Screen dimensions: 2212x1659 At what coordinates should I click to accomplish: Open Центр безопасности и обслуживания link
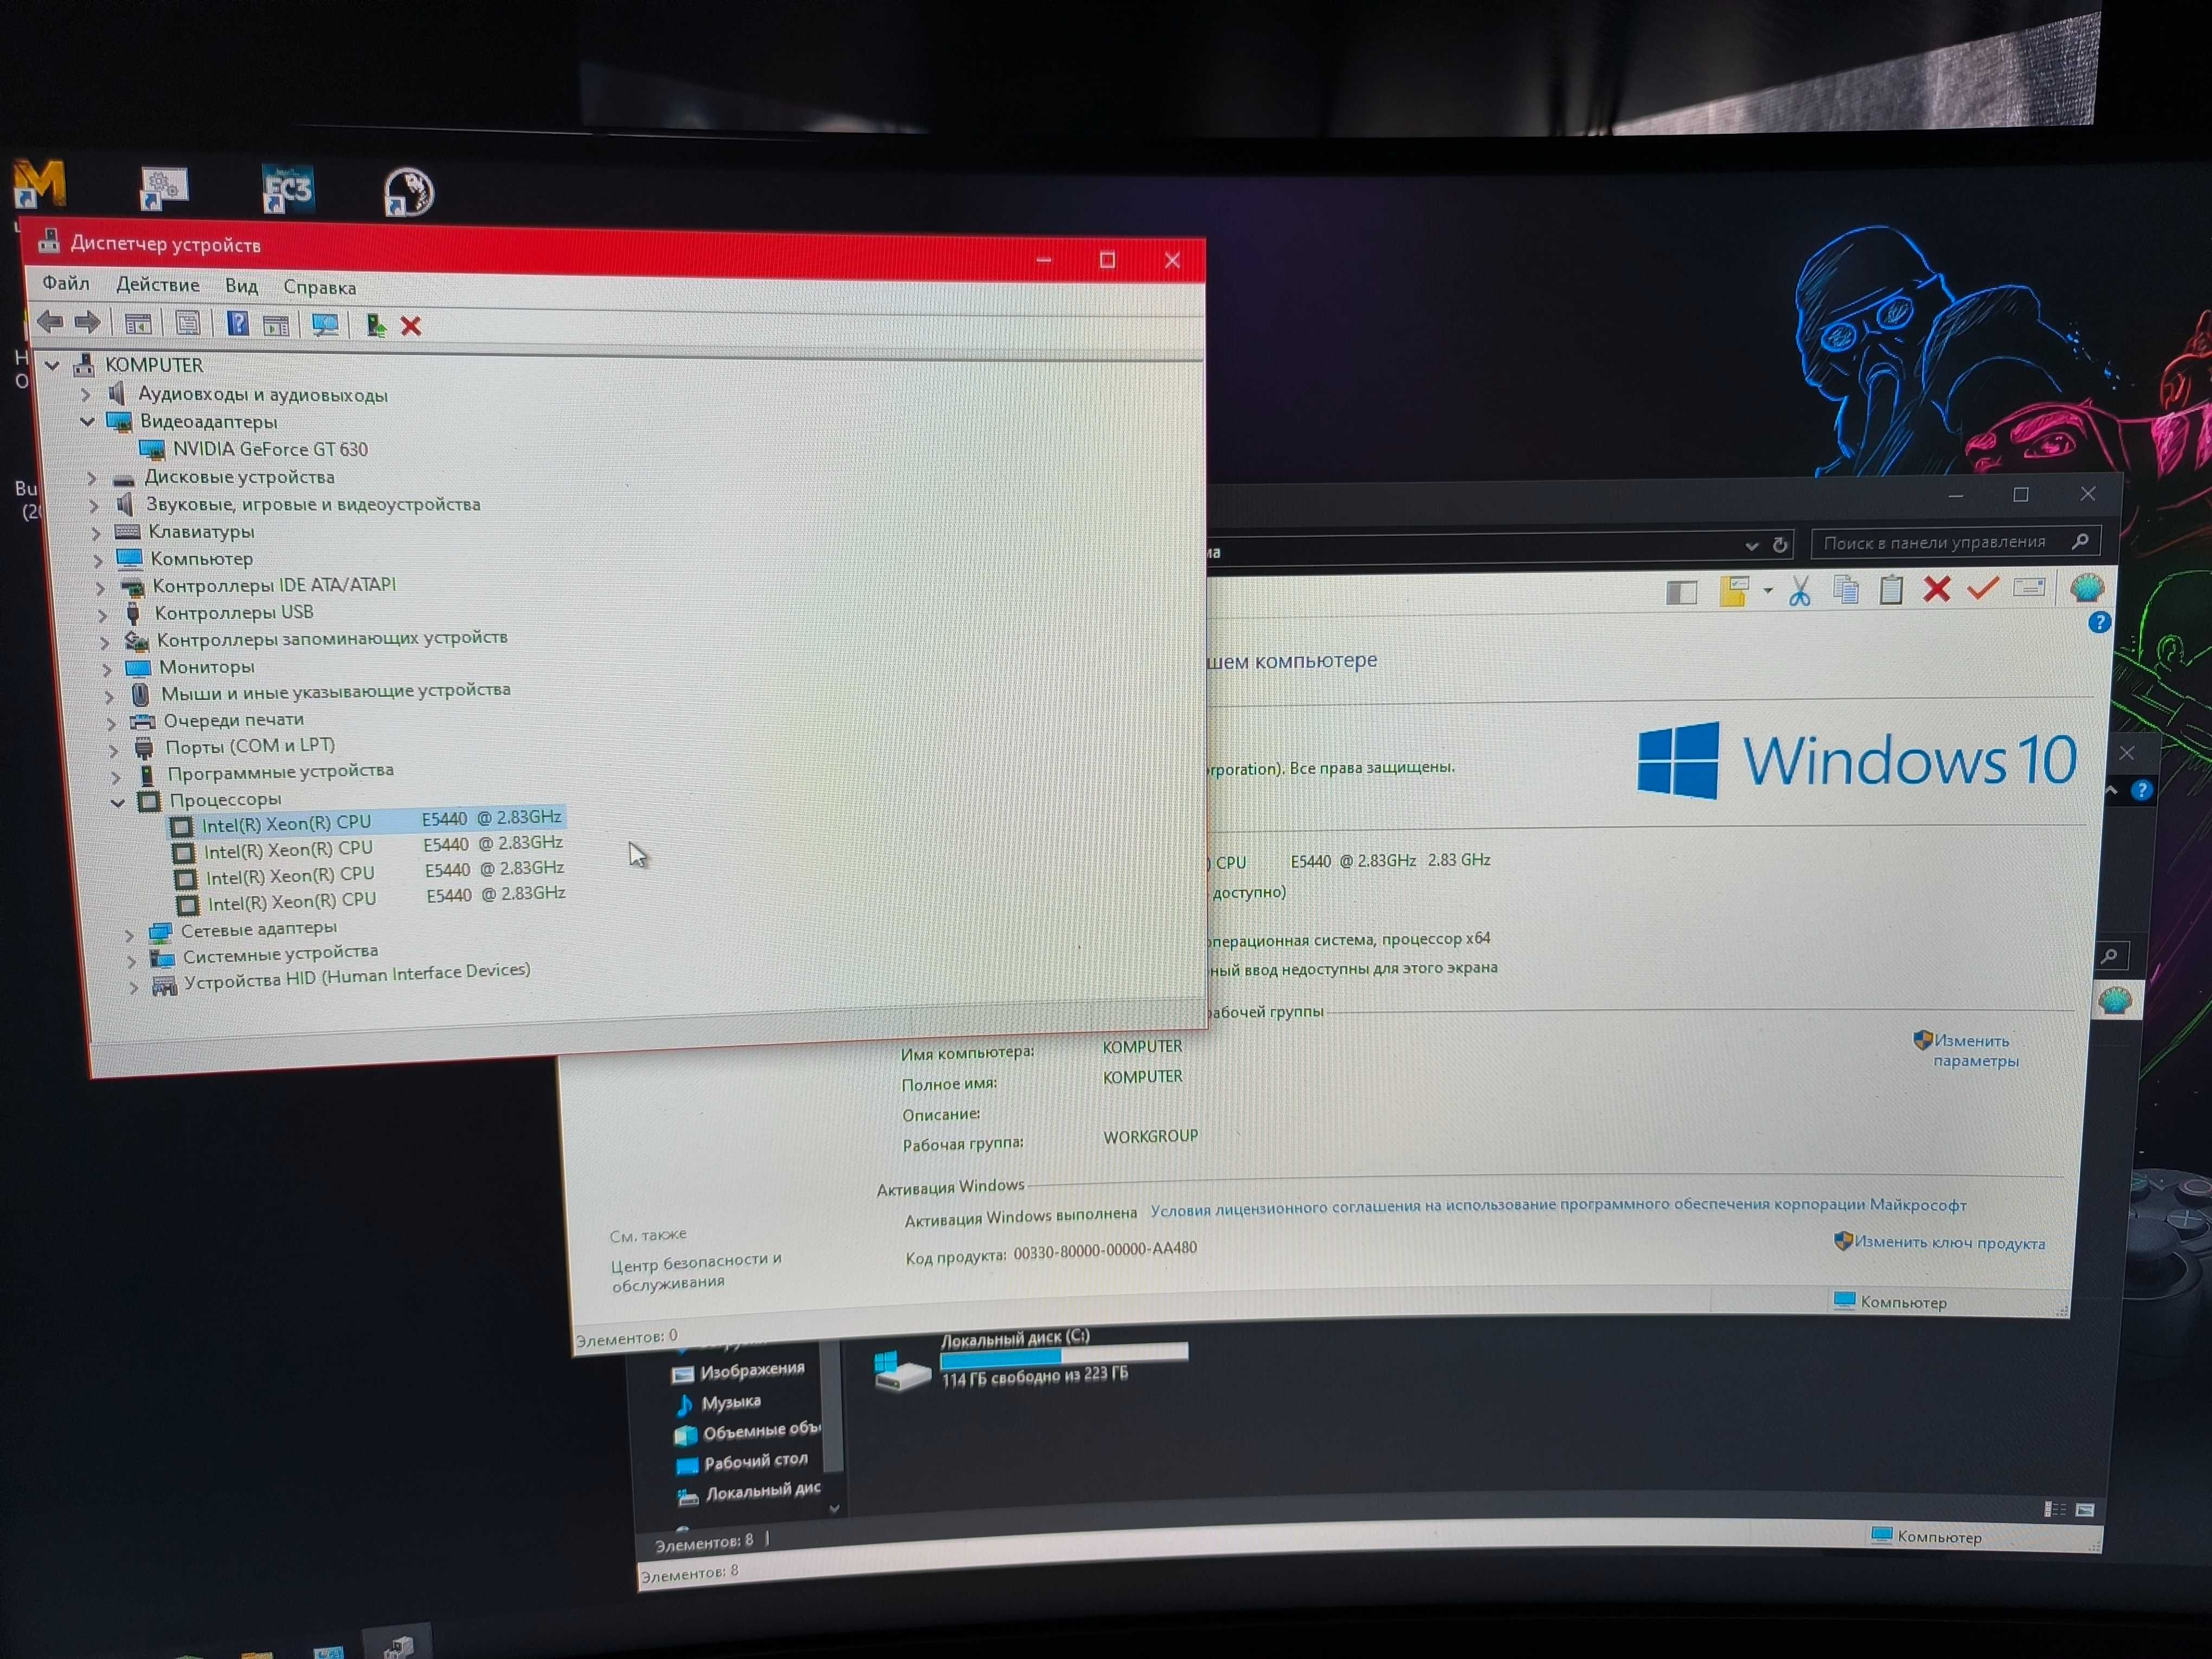[x=696, y=1271]
